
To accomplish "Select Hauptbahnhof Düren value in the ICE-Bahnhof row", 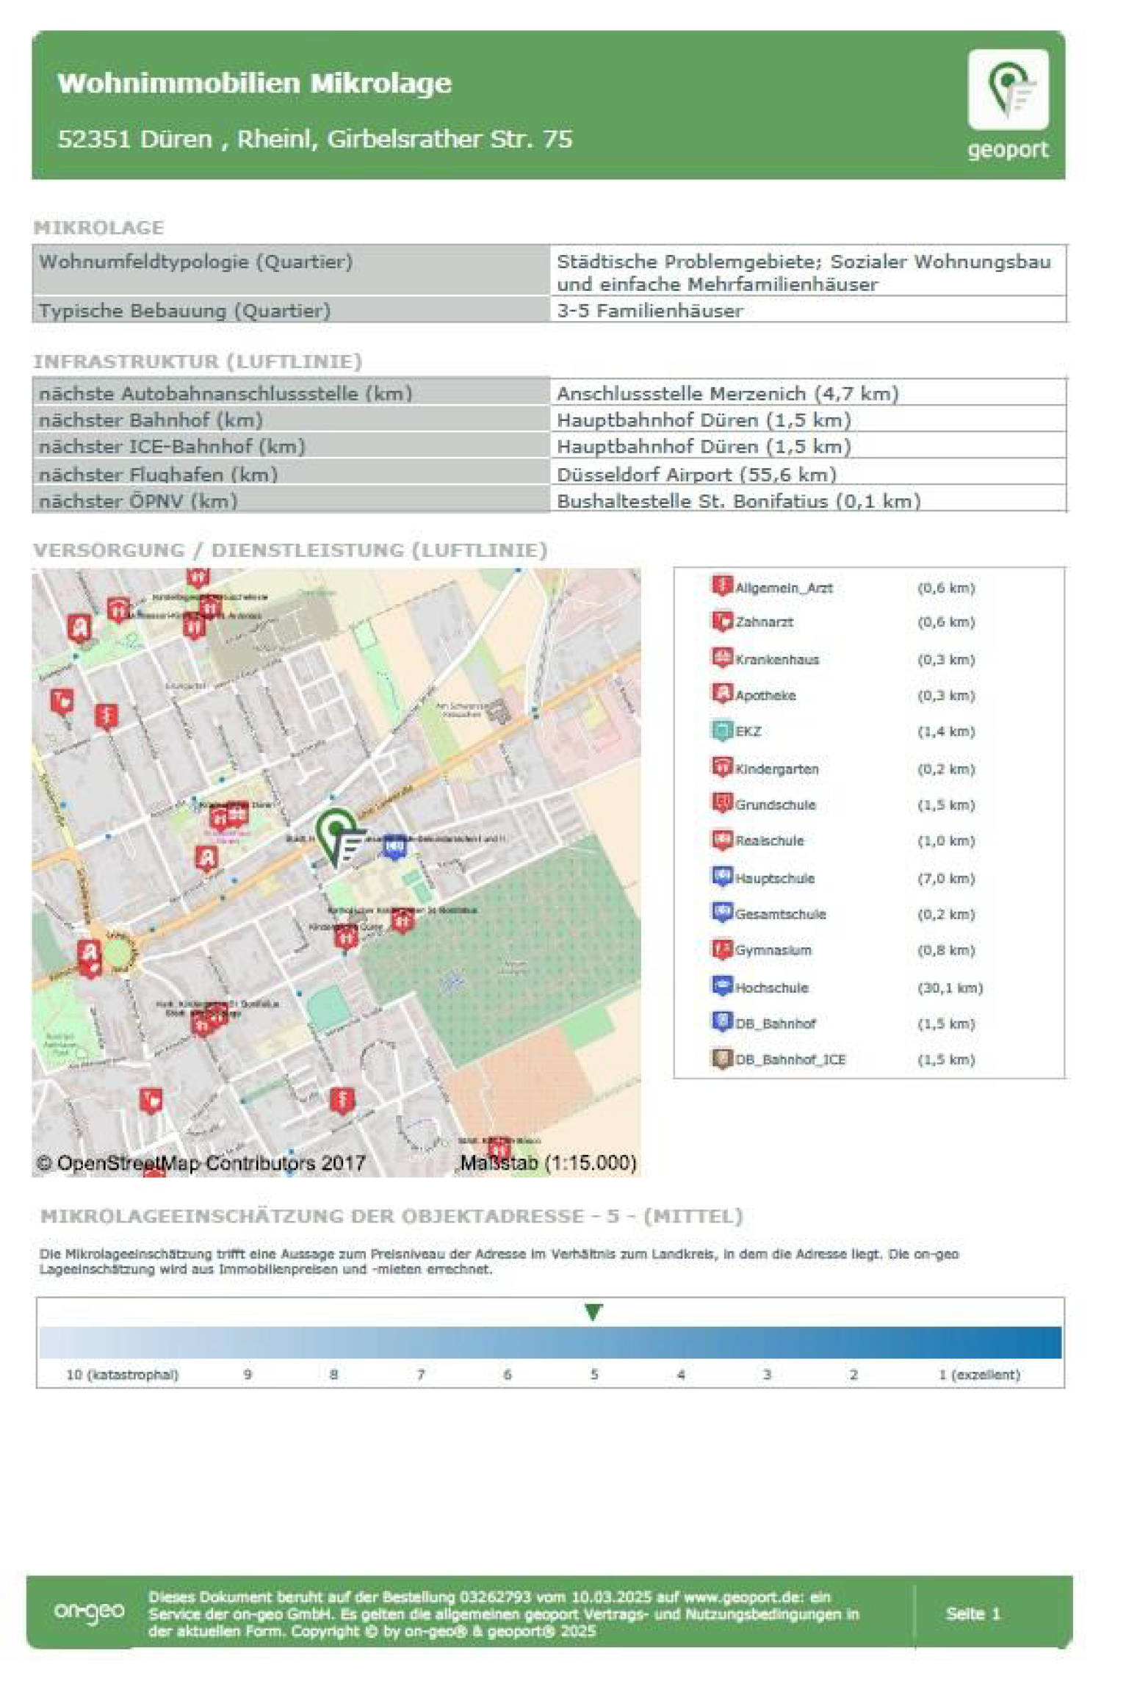I will [x=704, y=447].
